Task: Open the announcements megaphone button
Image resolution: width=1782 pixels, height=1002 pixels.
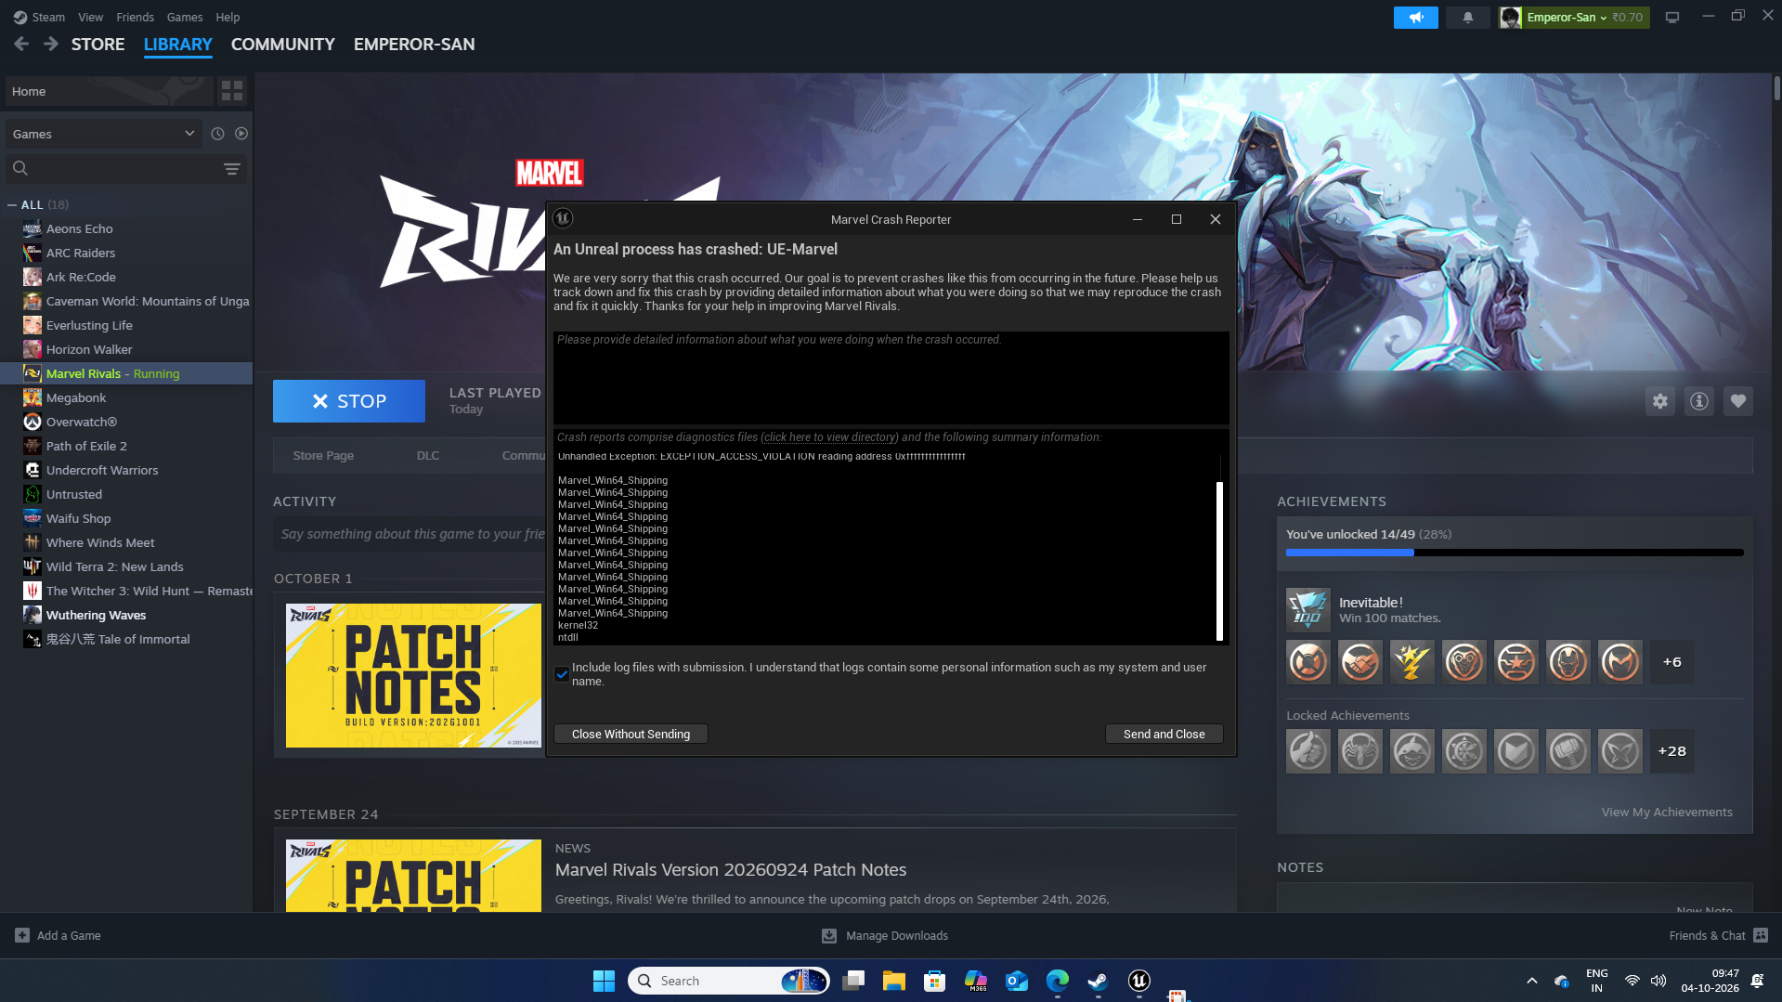Action: click(1415, 18)
